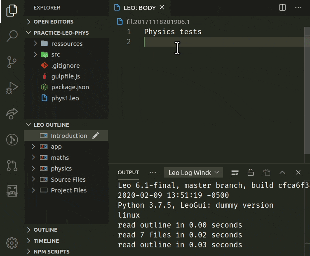Click the maths node box icon
The image size is (310, 256).
(44, 158)
